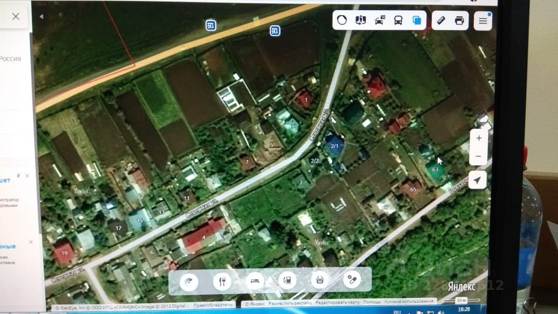This screenshot has width=558, height=314.
Task: Click the Северная ул. label near house 19
Action: point(68,275)
